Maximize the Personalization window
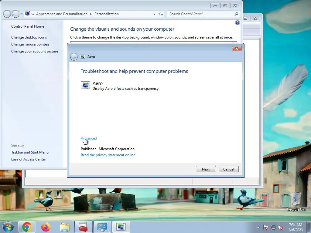Image resolution: width=311 pixels, height=233 pixels. pos(225,6)
